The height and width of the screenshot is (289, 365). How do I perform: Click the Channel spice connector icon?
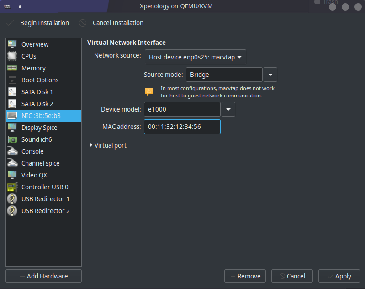pos(12,163)
